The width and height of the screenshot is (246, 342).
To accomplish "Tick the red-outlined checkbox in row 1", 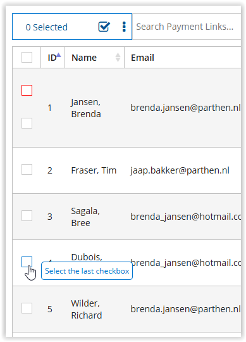I will tap(27, 91).
